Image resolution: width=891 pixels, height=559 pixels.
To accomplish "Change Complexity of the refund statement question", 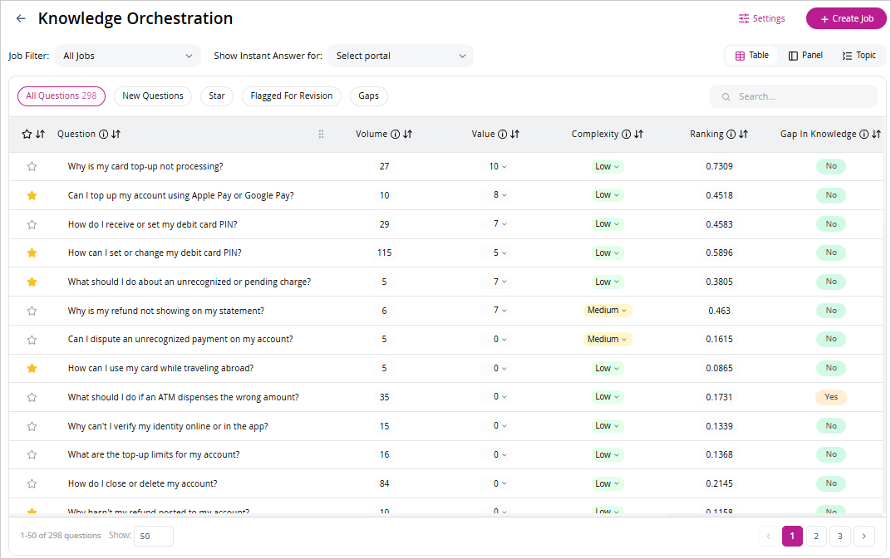I will coord(607,310).
